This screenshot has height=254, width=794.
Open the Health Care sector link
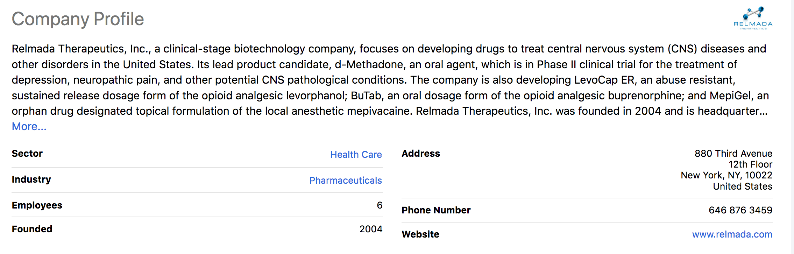point(356,155)
